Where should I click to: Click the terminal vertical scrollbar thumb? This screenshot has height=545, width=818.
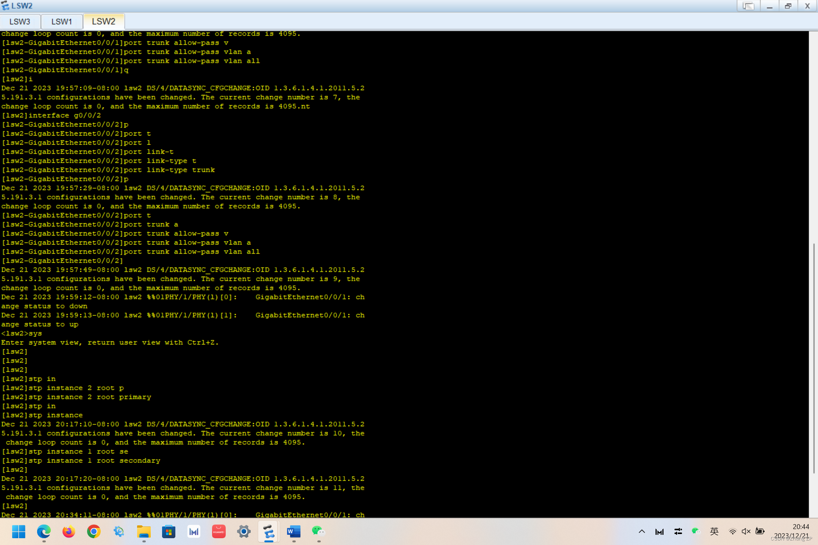(813, 358)
